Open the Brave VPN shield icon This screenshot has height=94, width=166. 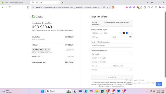156,7
